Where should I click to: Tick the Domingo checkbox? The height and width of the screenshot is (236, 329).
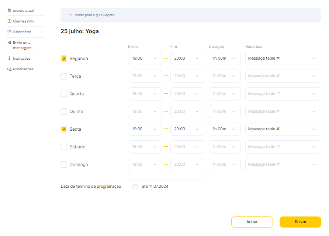pos(64,165)
